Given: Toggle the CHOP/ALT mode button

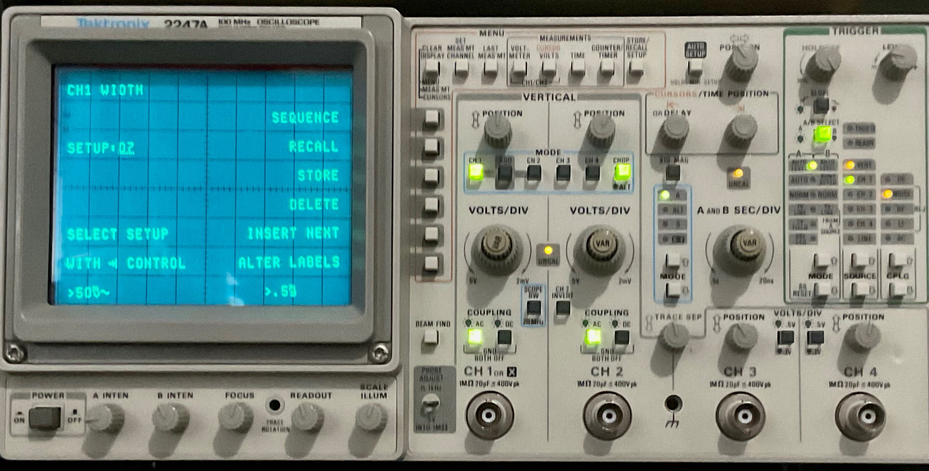Looking at the screenshot, I should (622, 172).
